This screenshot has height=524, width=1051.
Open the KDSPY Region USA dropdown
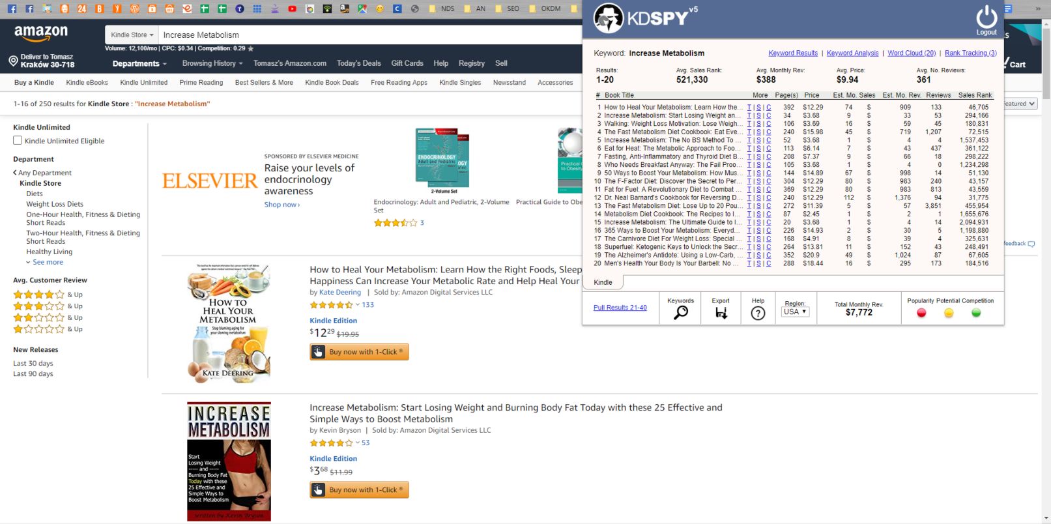795,312
